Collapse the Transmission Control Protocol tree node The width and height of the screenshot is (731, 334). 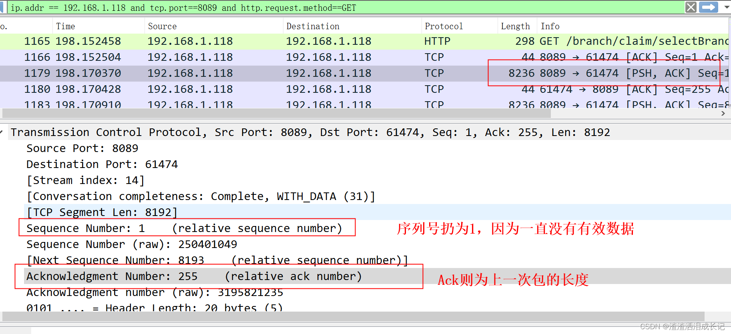[x=2, y=132]
